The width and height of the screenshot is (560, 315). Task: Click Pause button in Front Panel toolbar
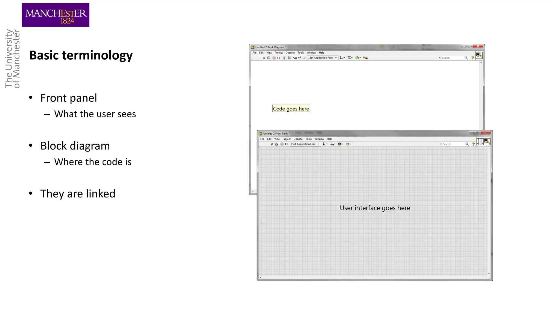[x=286, y=144]
